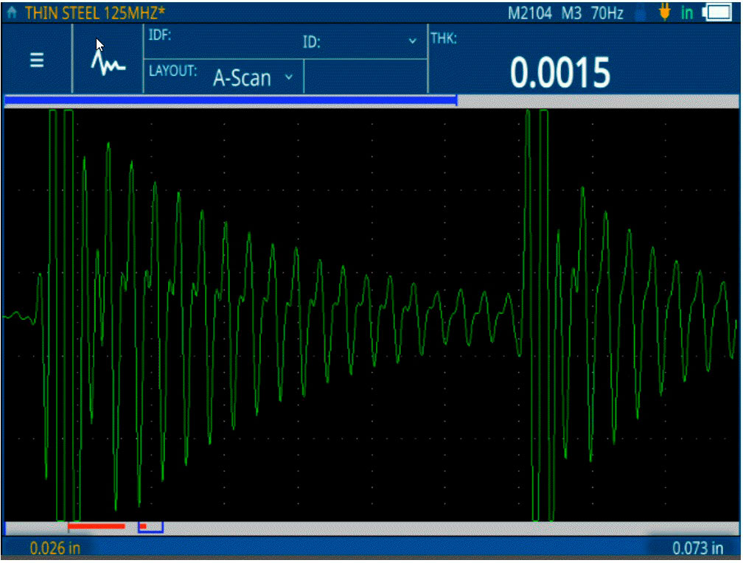743x563 pixels.
Task: Click the M2104 transducer label
Action: pyautogui.click(x=529, y=13)
